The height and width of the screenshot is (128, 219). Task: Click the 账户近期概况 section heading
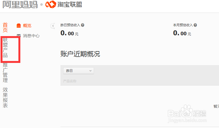(80, 54)
